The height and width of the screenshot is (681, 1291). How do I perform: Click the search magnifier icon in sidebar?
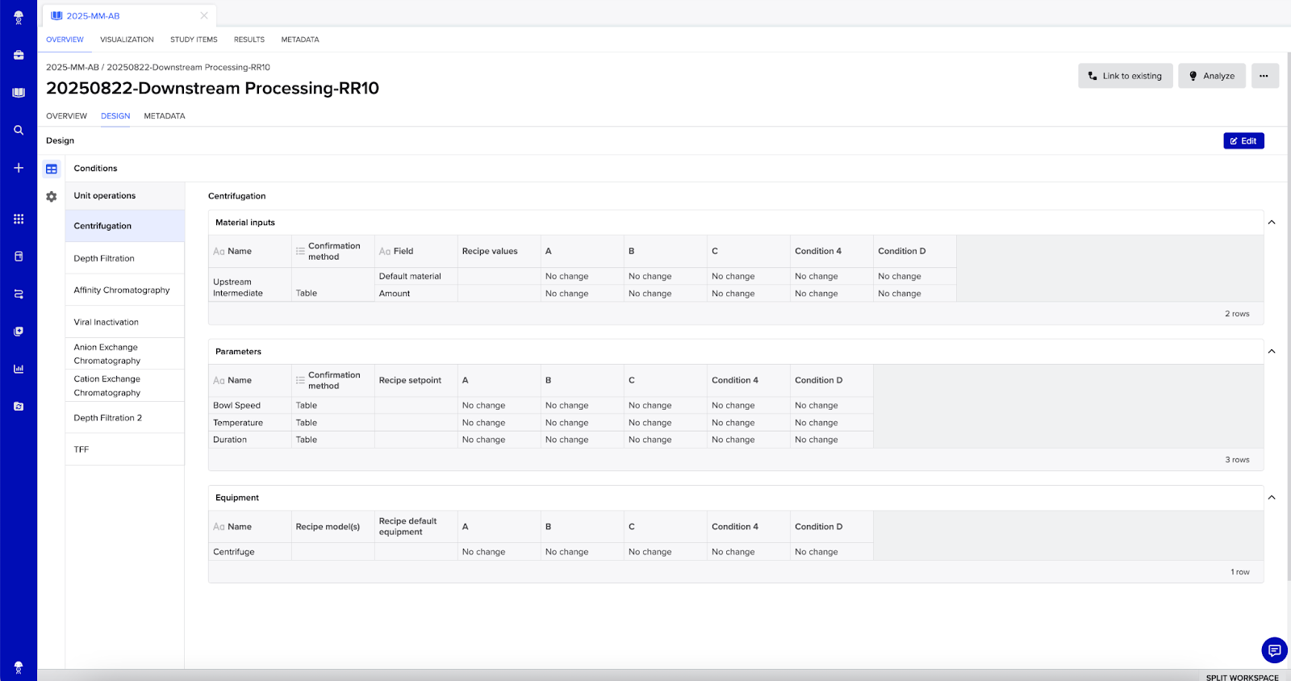(x=19, y=130)
